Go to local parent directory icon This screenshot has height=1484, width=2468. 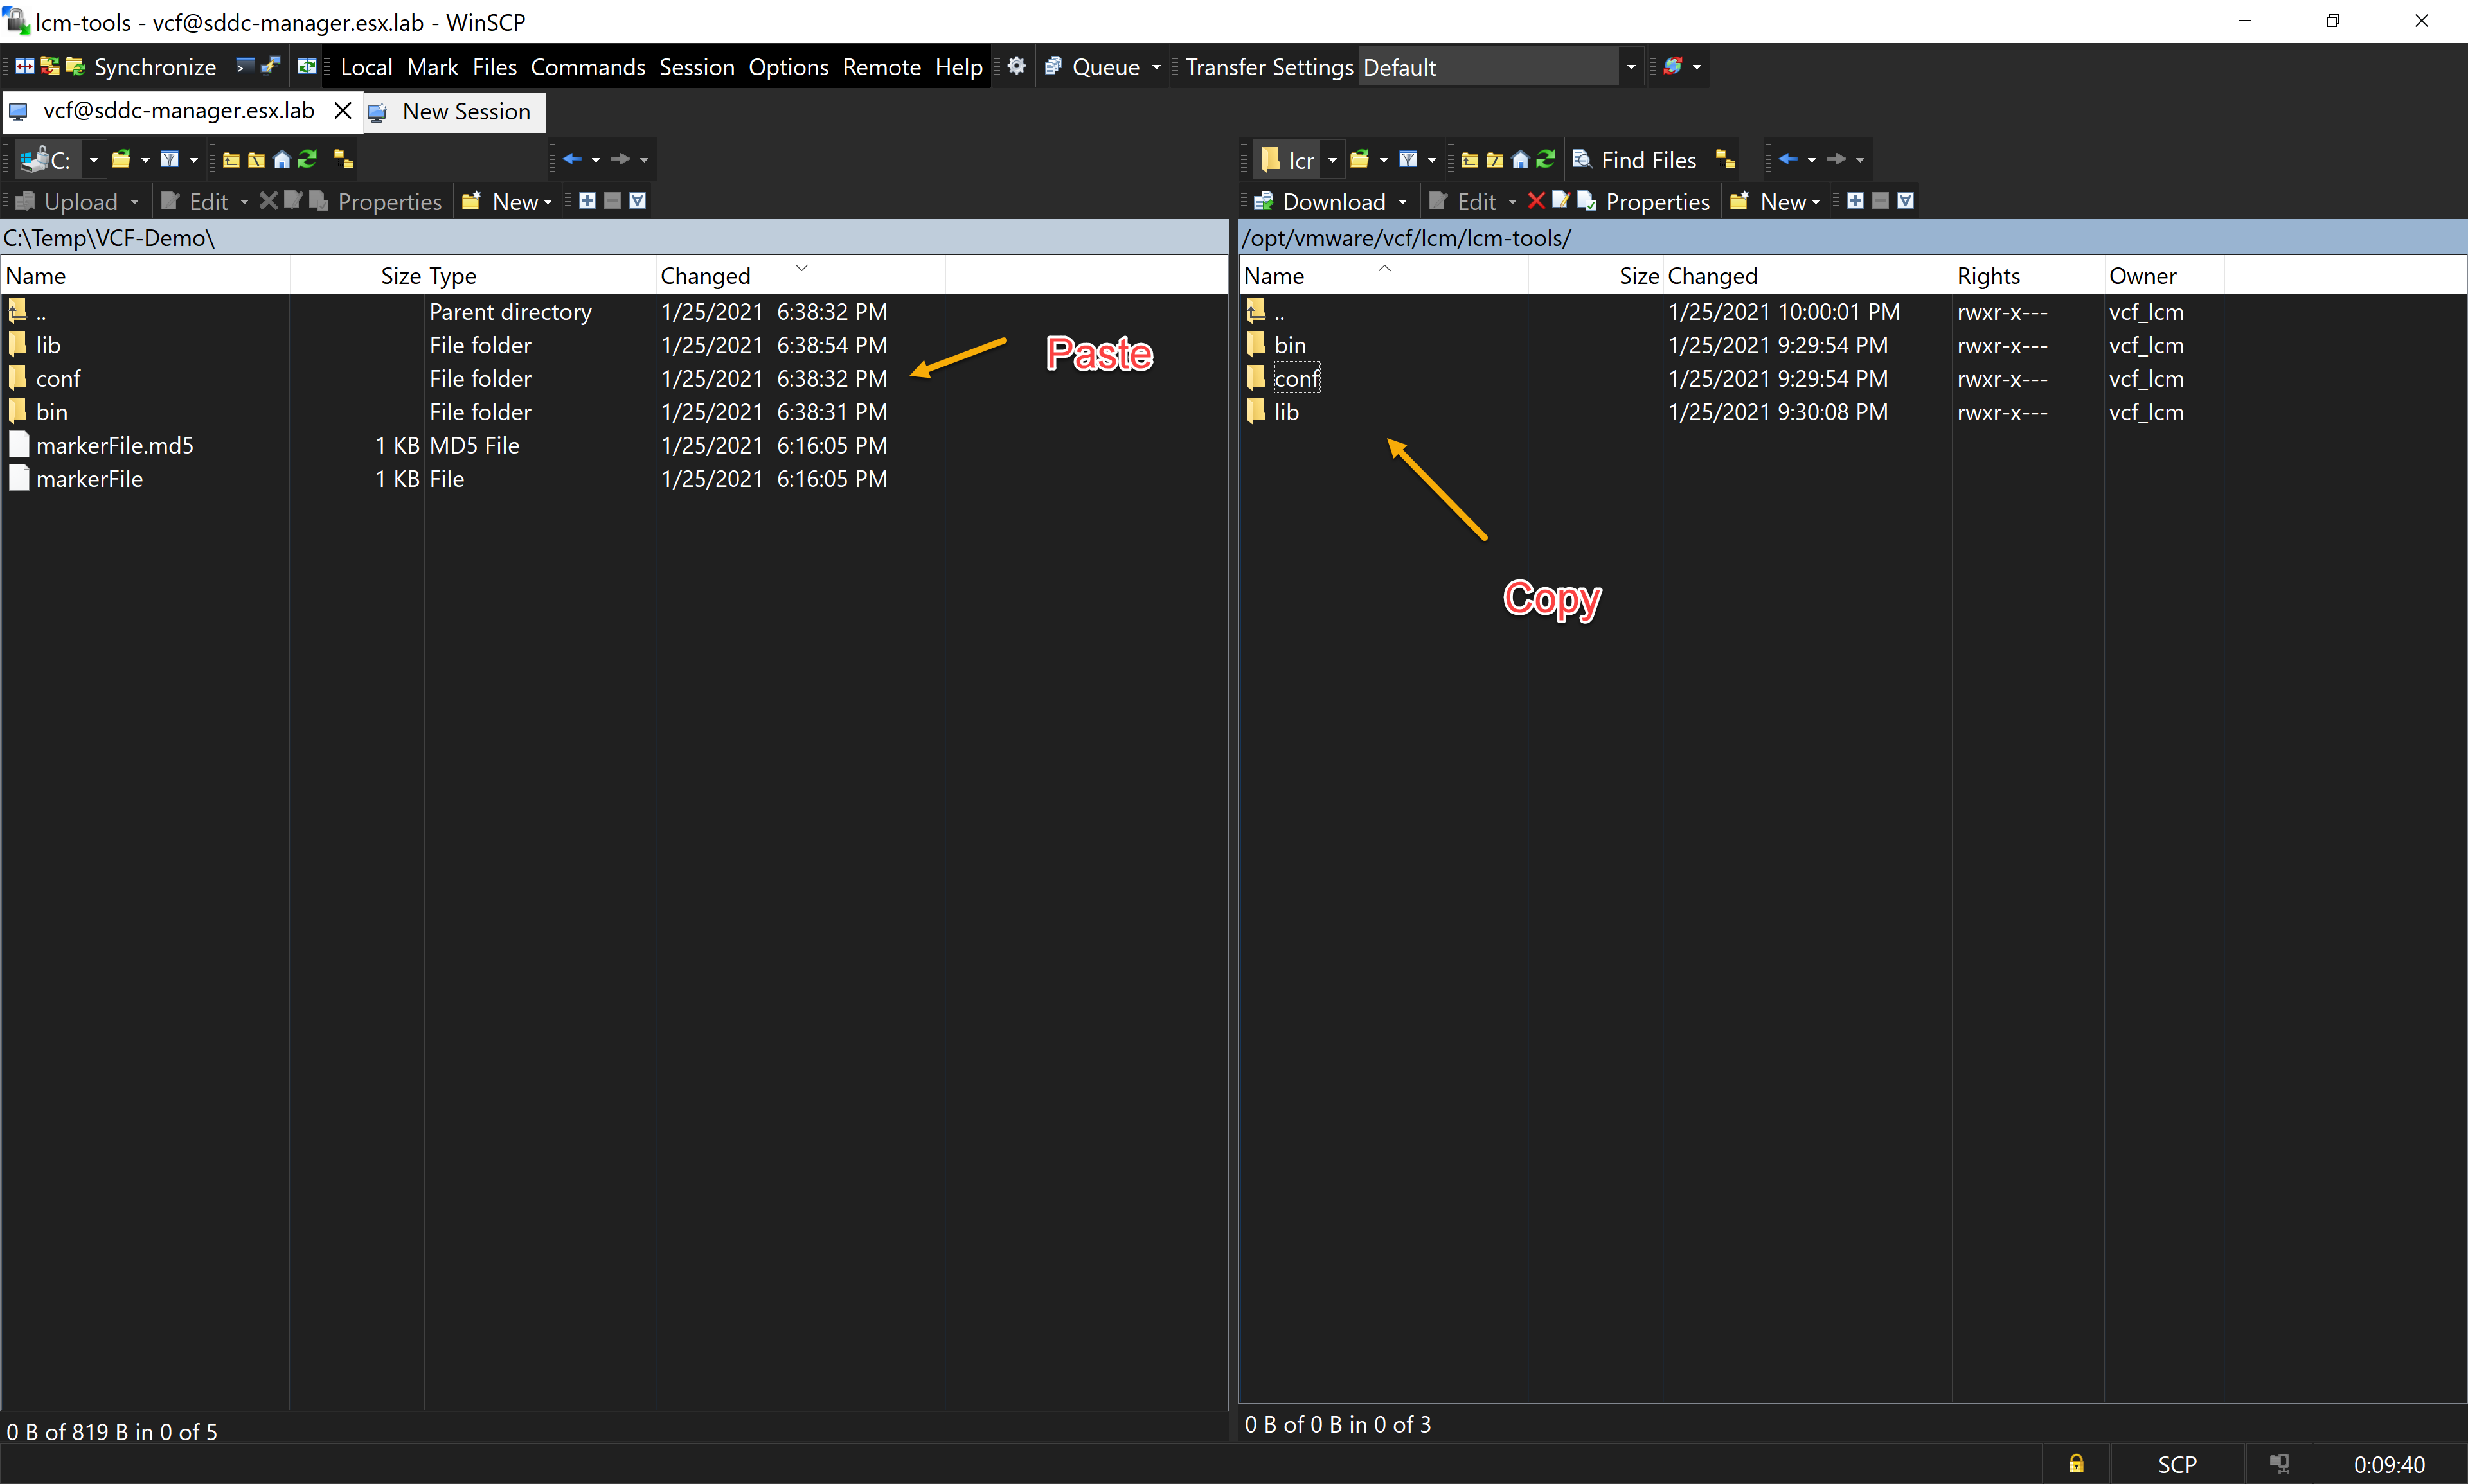pyautogui.click(x=231, y=160)
